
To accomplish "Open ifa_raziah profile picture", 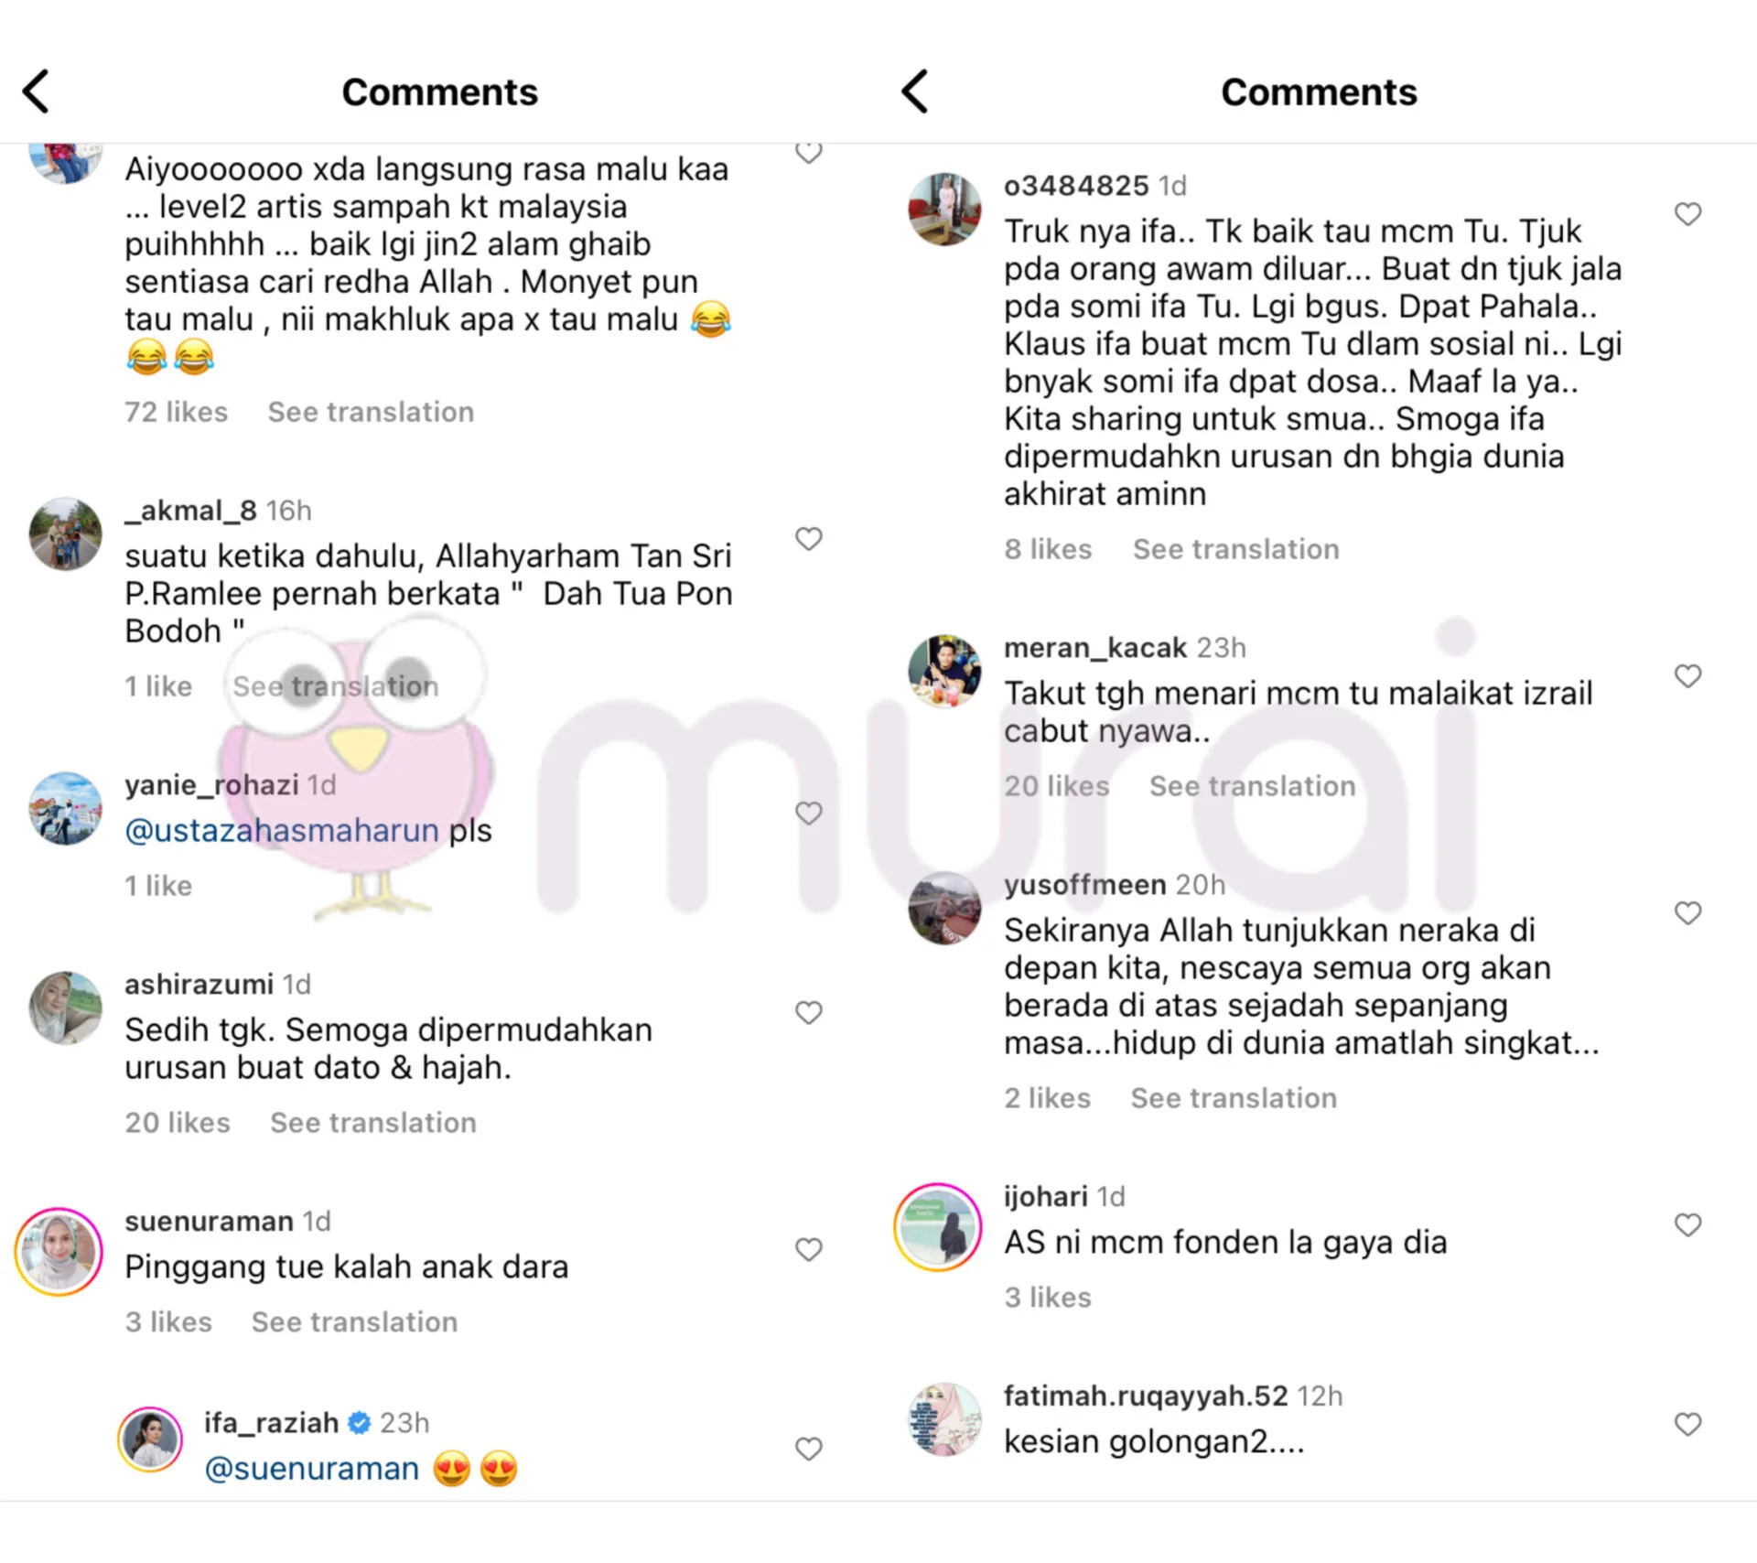I will coord(151,1439).
